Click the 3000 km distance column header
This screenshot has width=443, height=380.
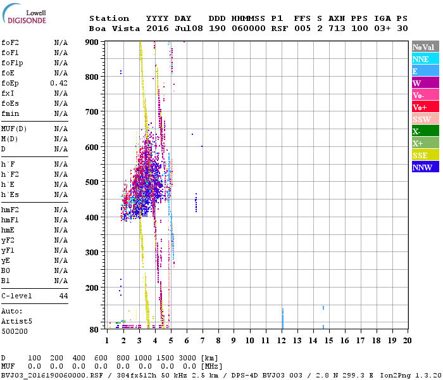(x=187, y=358)
